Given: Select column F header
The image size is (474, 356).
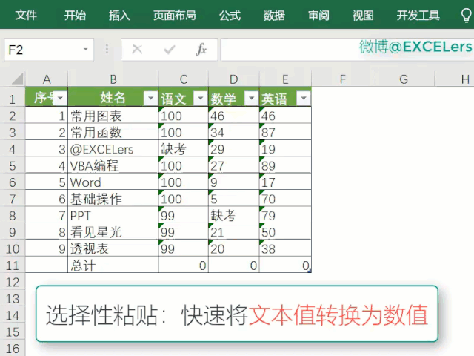Looking at the screenshot, I should pos(342,79).
